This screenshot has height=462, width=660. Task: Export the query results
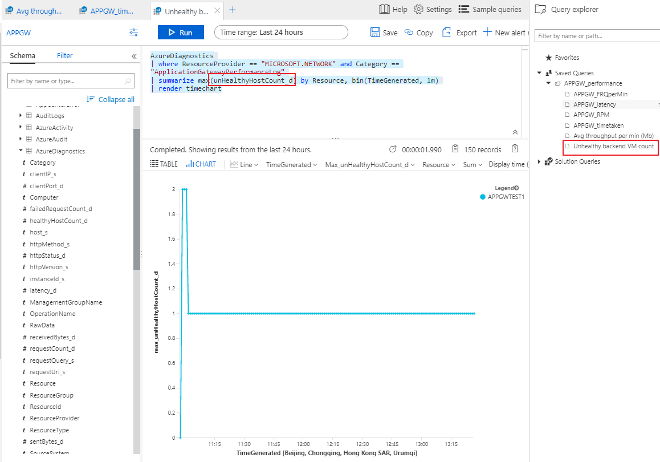click(x=459, y=33)
